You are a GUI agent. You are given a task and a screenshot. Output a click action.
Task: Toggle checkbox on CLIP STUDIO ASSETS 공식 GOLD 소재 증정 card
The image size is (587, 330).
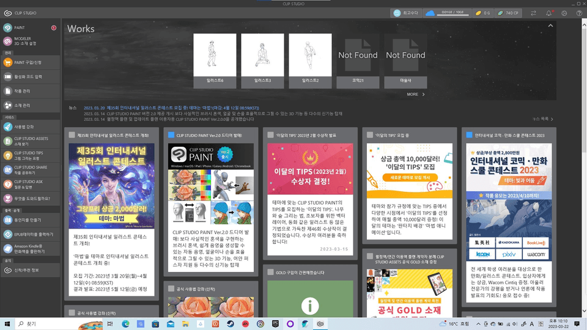[x=370, y=256]
